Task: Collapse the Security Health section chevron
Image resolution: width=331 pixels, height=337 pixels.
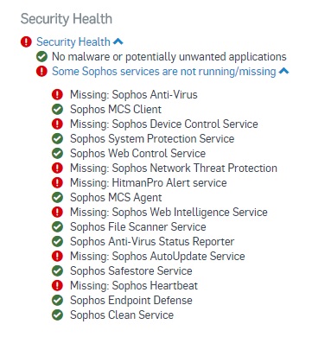Action: pos(118,41)
